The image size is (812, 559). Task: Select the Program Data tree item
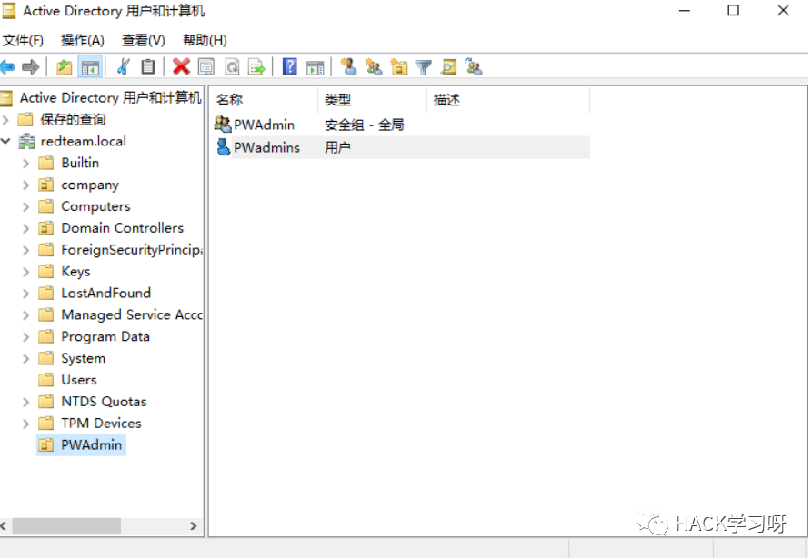(x=105, y=337)
